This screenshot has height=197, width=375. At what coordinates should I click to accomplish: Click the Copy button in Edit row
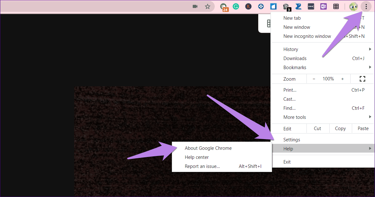coord(340,129)
